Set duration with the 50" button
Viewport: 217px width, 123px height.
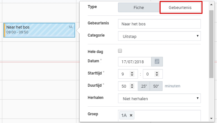coord(156,86)
